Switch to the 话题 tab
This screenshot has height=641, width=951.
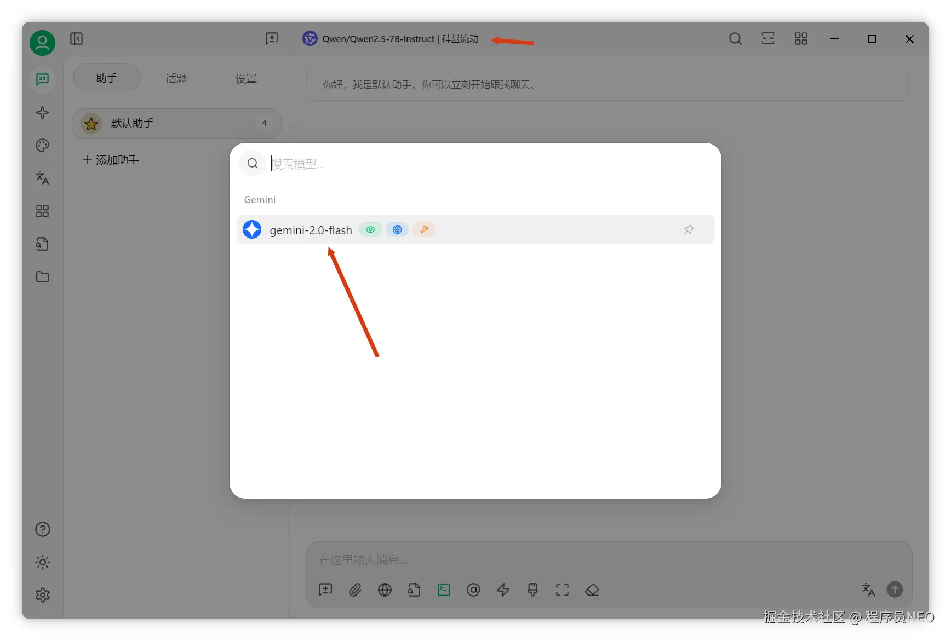(x=176, y=78)
